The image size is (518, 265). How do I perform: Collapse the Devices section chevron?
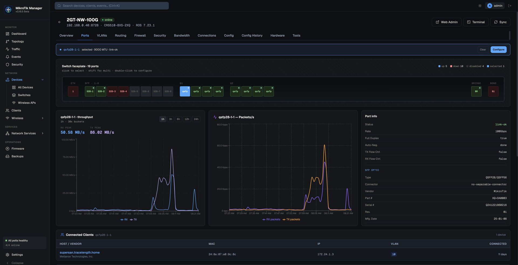point(42,80)
